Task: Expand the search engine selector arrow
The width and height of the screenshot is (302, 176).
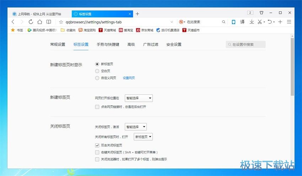Action: pyautogui.click(x=184, y=22)
